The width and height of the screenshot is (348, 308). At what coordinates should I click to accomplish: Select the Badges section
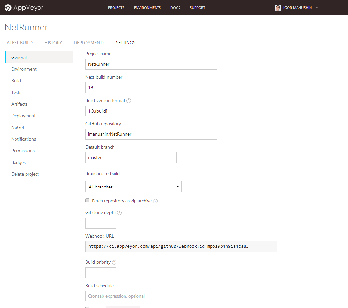pos(18,162)
